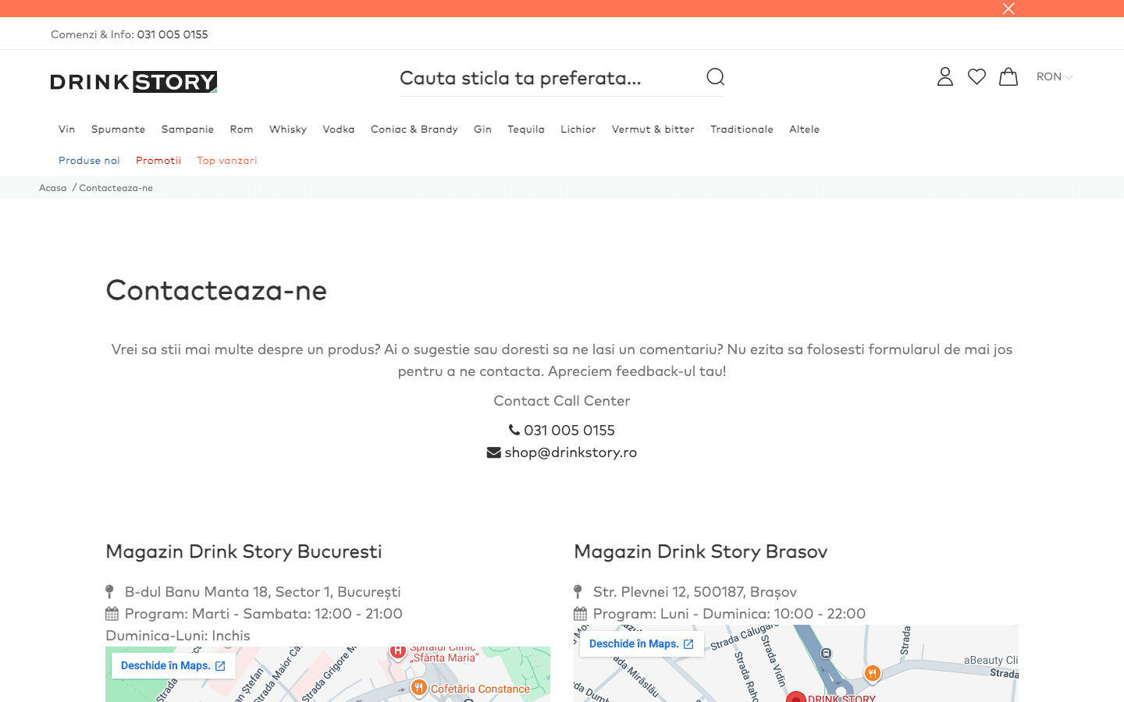Open the Vodka menu category
The height and width of the screenshot is (702, 1124).
click(339, 129)
